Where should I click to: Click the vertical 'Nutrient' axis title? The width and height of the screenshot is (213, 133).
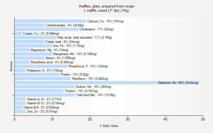click(x=11, y=66)
